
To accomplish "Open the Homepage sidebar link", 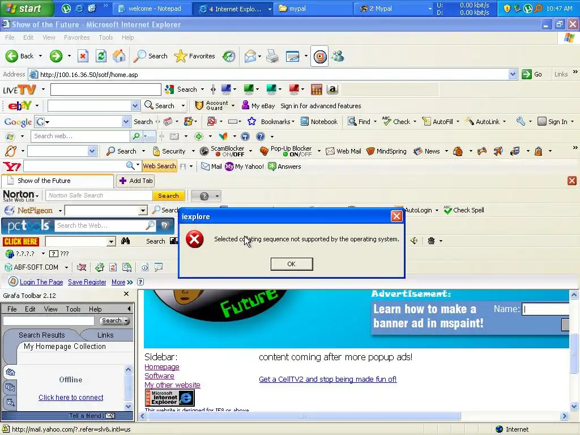I will [162, 366].
